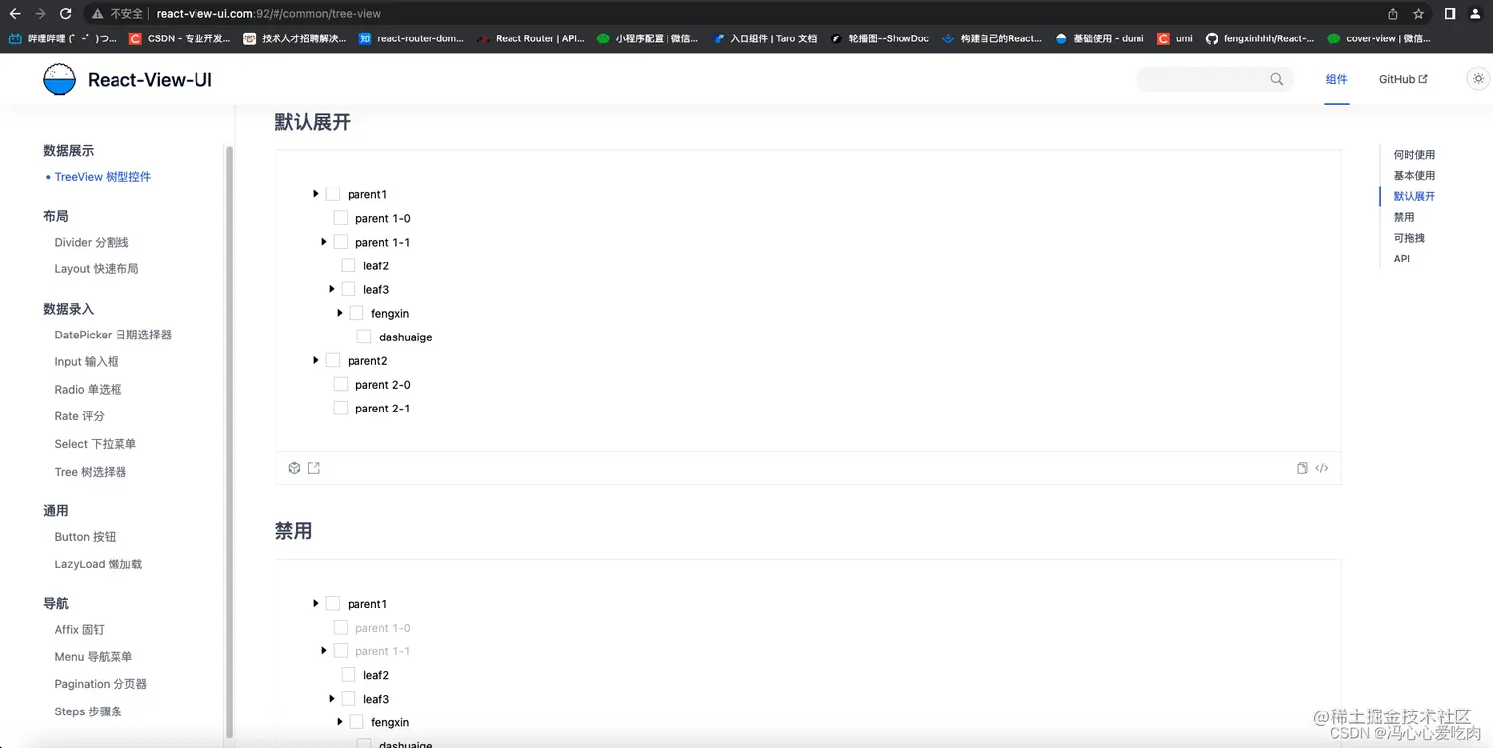This screenshot has height=748, width=1493.
Task: Collapse parent1 arrow in 禁用 section
Action: [316, 603]
